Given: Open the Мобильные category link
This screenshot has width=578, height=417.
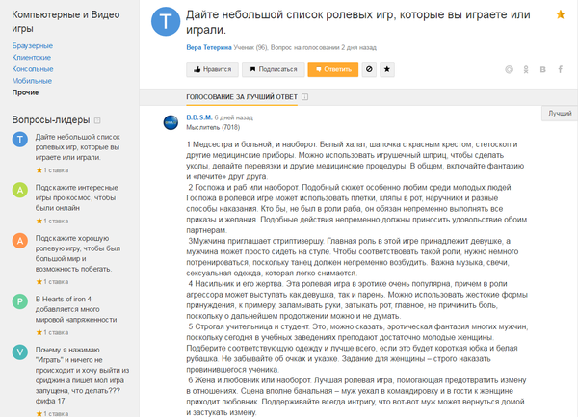Looking at the screenshot, I should point(32,81).
